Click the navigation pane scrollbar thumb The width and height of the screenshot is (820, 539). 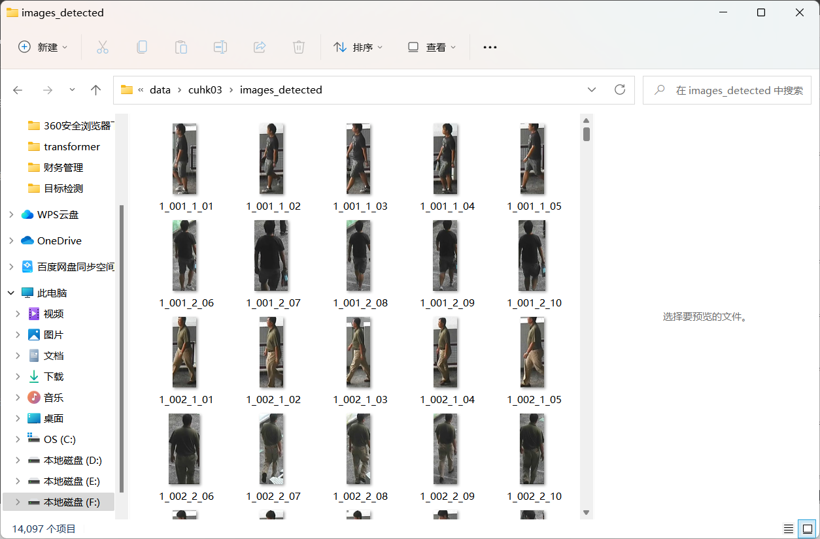click(121, 348)
